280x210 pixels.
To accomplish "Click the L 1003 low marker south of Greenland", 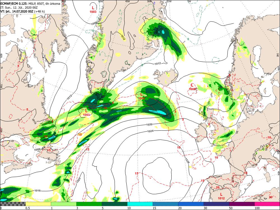I will pyautogui.click(x=86, y=113).
